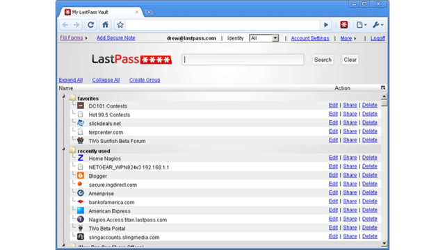
Task: Click Collapse All link
Action: [x=106, y=80]
